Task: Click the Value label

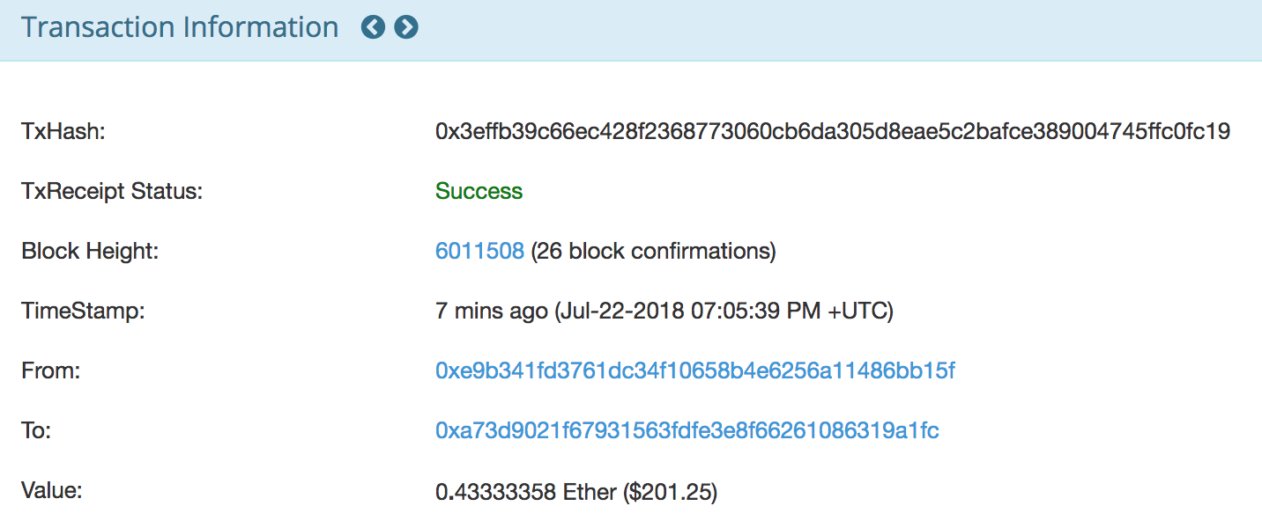Action: coord(52,491)
